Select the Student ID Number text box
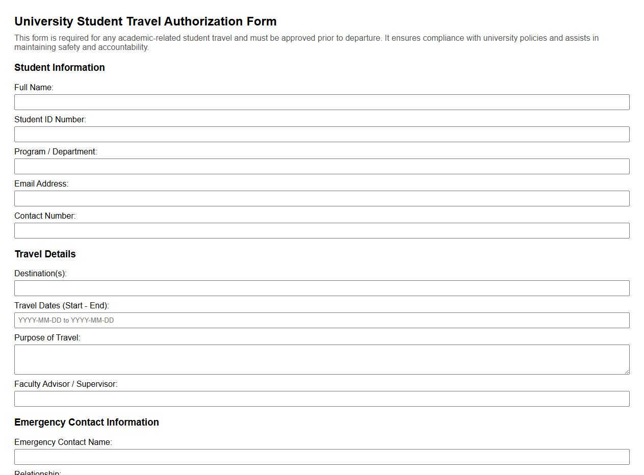 tap(321, 134)
